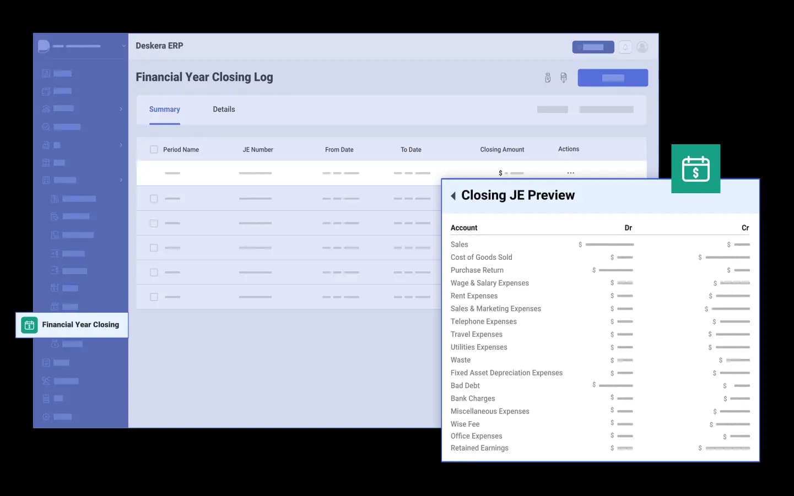The image size is (794, 496).
Task: Open the user profile avatar
Action: pyautogui.click(x=642, y=47)
